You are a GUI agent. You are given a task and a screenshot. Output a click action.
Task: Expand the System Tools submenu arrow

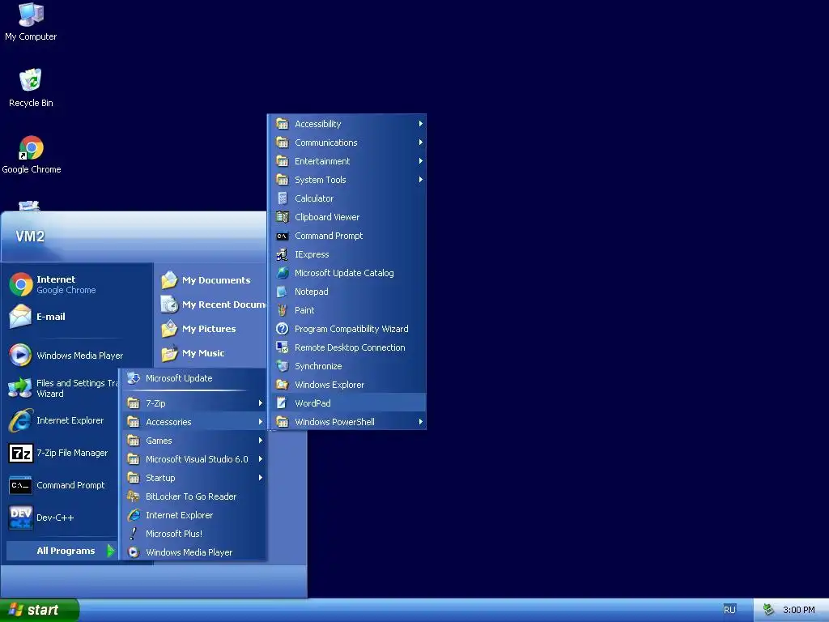pos(420,180)
